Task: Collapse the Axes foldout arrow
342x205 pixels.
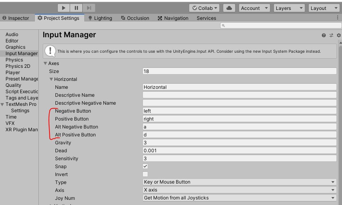Action: pos(46,63)
